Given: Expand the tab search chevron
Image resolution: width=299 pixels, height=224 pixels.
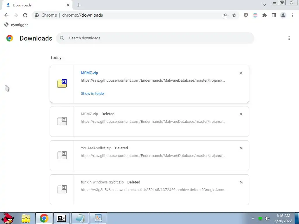Looking at the screenshot, I should click(x=264, y=5).
